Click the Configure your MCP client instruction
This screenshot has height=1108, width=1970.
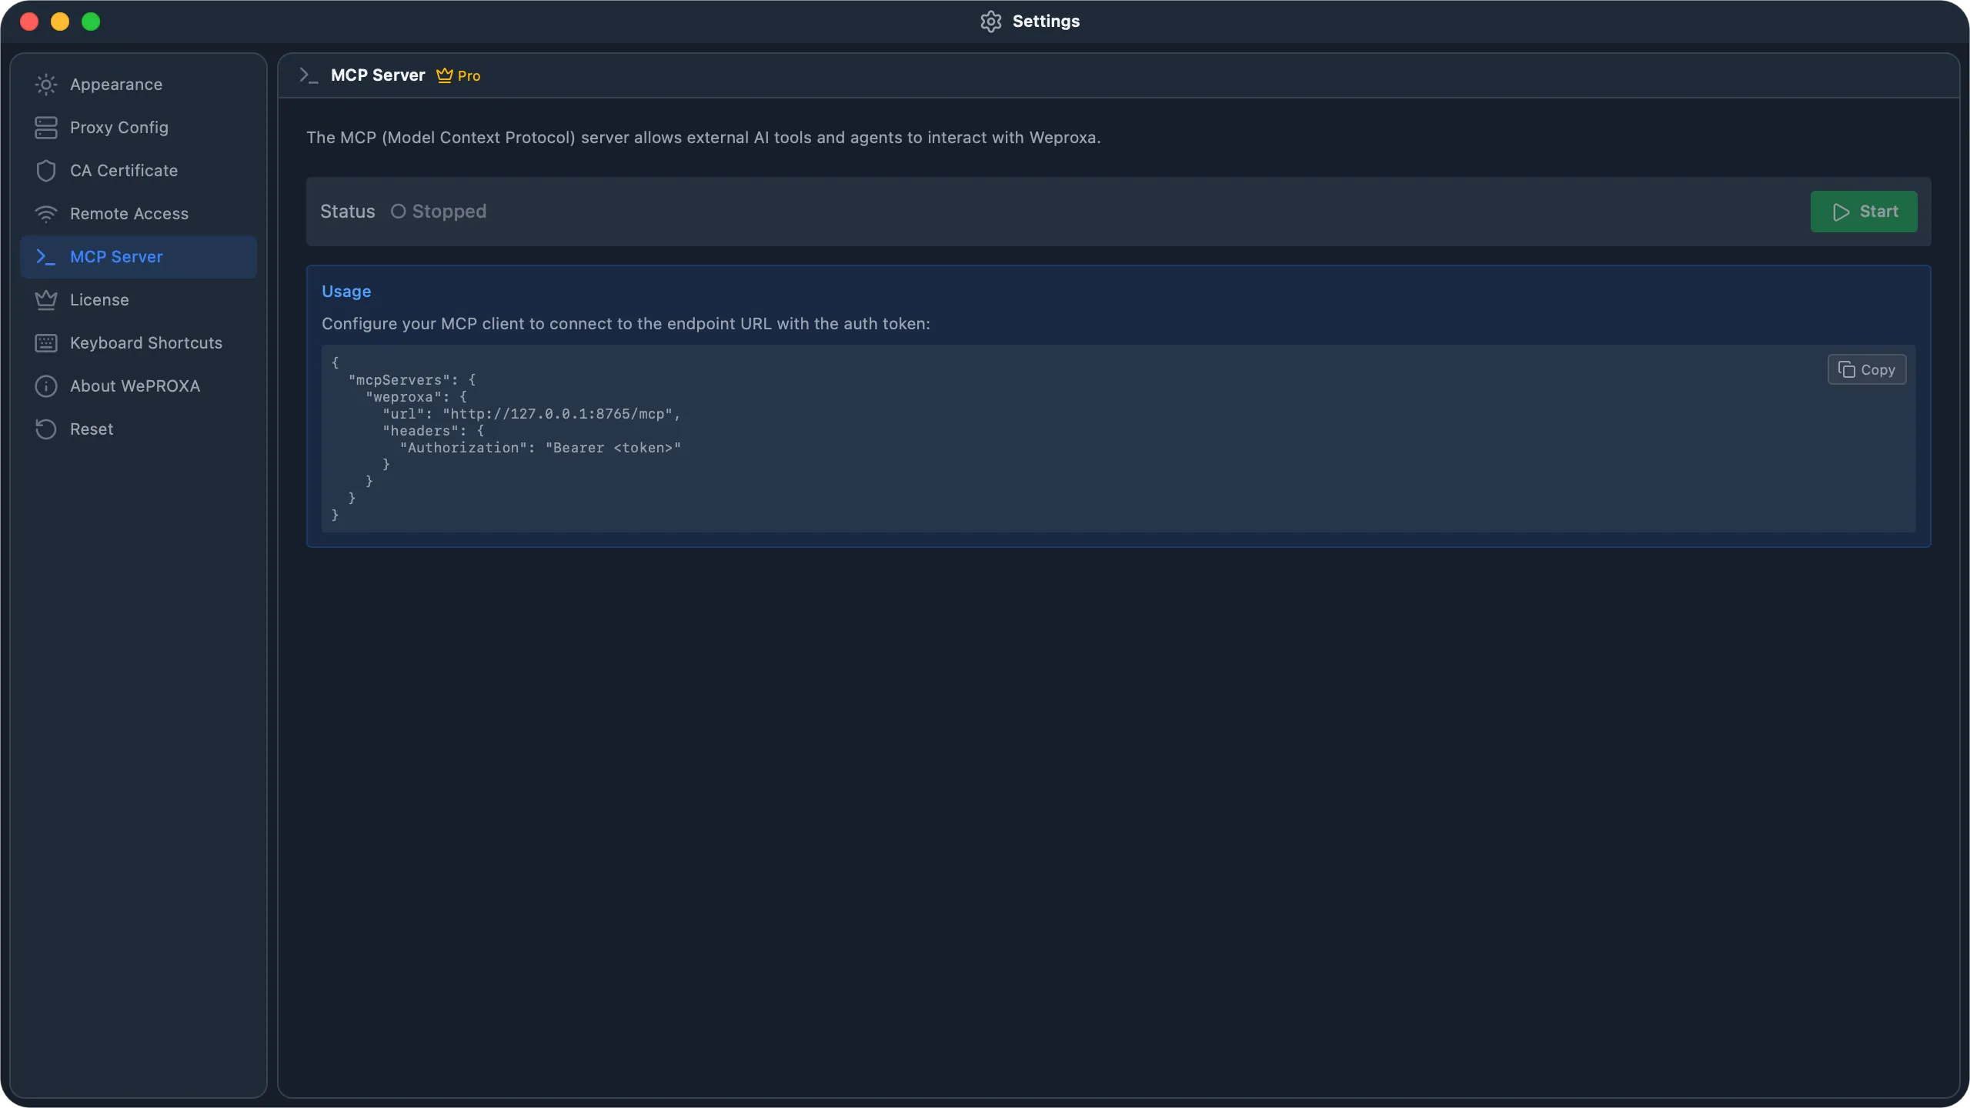pos(626,324)
